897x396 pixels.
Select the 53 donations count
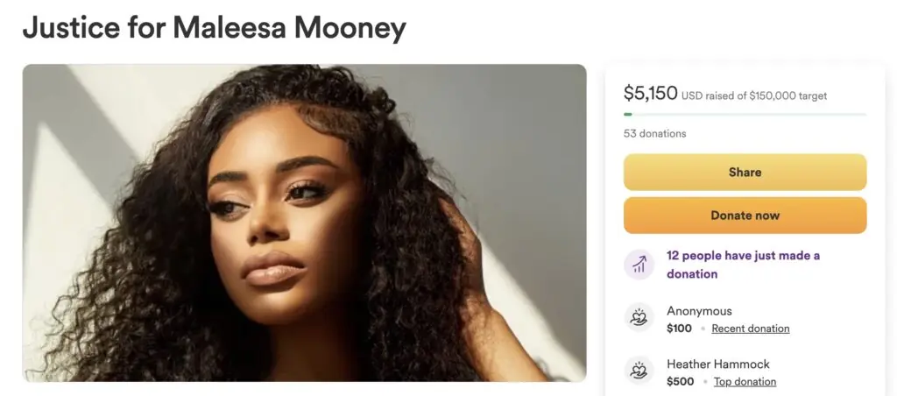click(654, 133)
